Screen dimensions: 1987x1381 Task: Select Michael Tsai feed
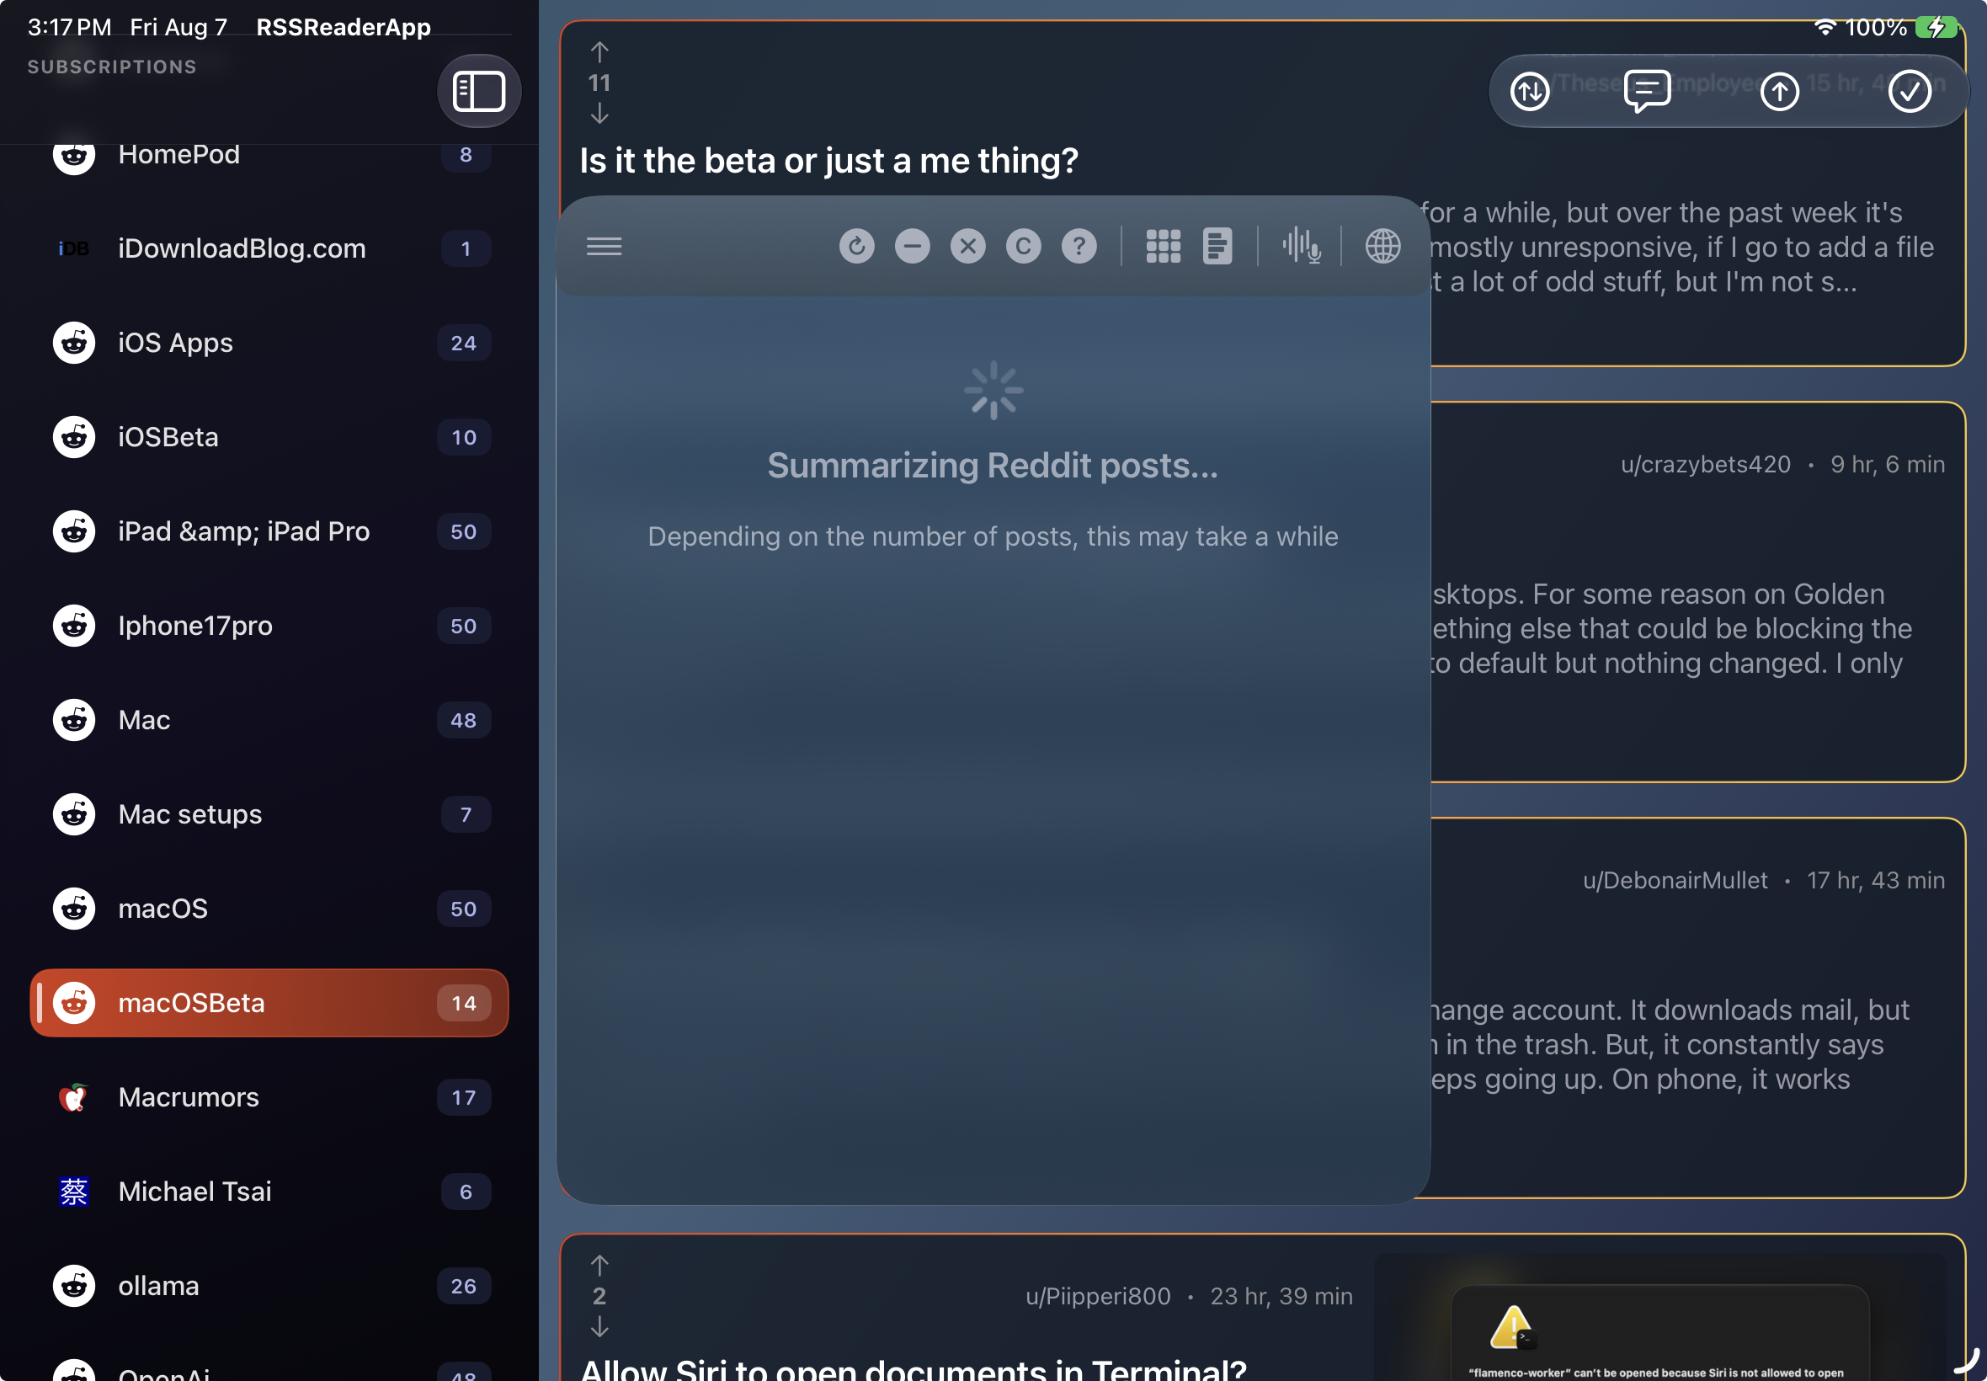pyautogui.click(x=269, y=1192)
